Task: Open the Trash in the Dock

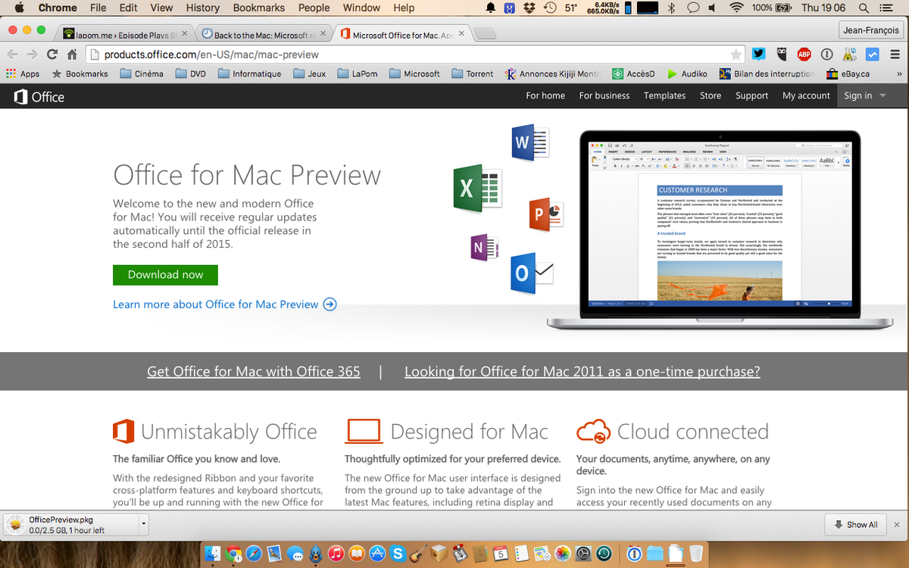Action: (695, 554)
